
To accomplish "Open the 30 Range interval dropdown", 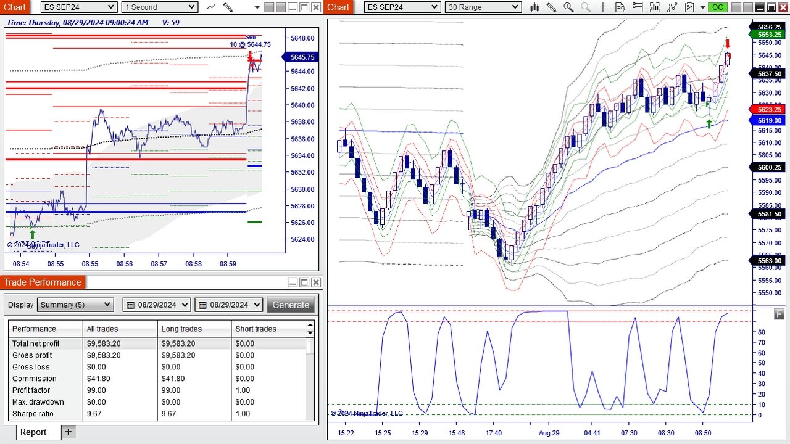I will pyautogui.click(x=483, y=7).
